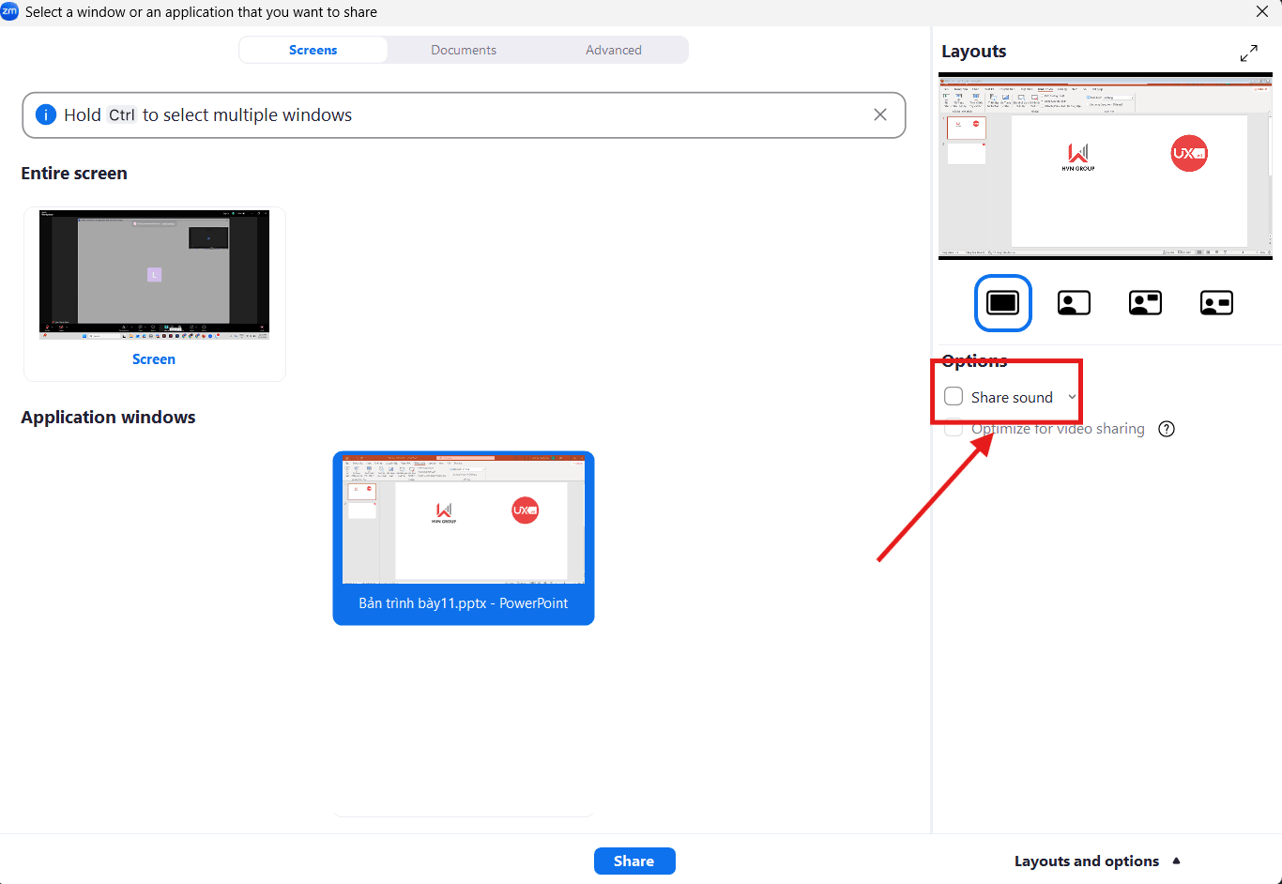Click the blue Share button
The width and height of the screenshot is (1282, 884).
point(634,861)
